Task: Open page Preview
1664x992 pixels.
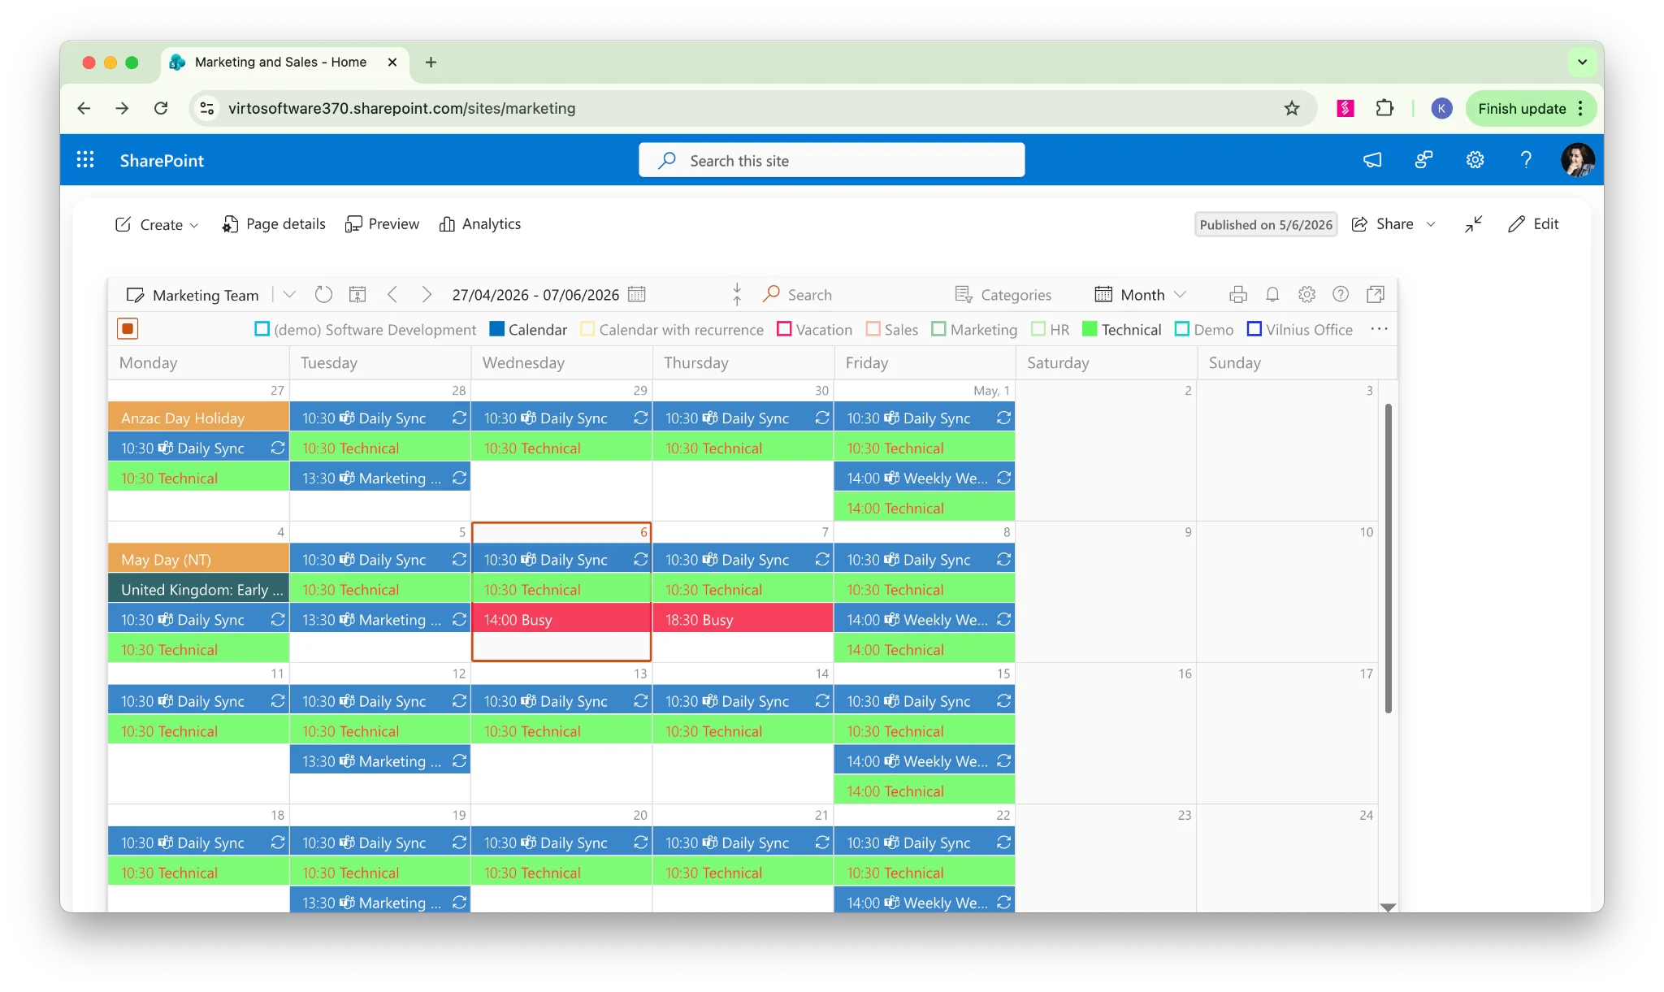Action: [x=382, y=224]
